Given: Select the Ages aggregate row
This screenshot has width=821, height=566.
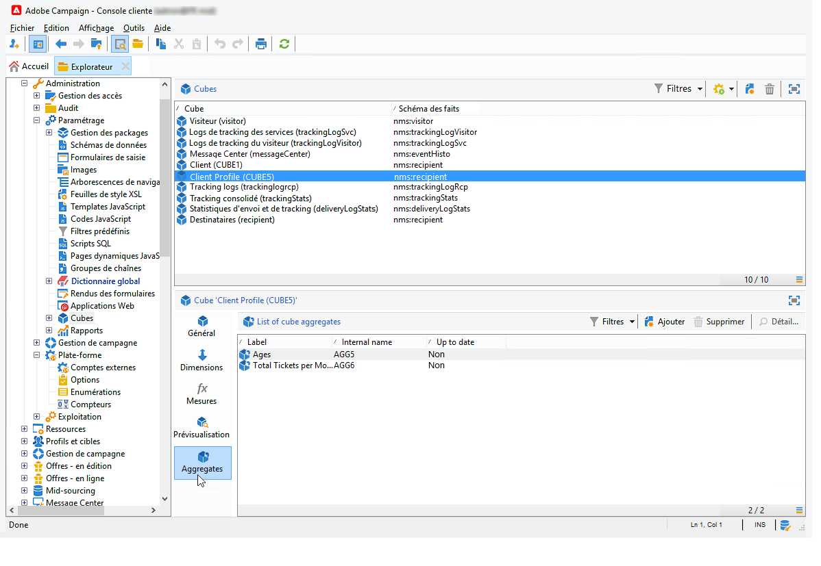Looking at the screenshot, I should (521, 355).
